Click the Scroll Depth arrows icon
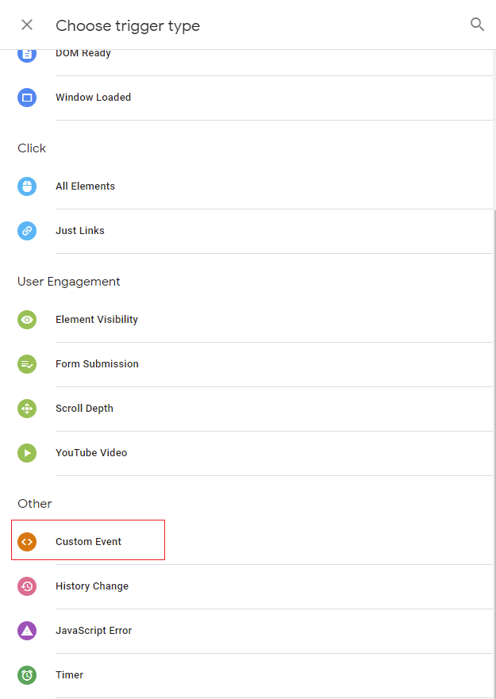The width and height of the screenshot is (496, 699). [x=27, y=409]
